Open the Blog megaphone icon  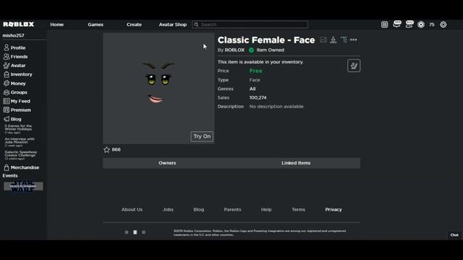7,118
